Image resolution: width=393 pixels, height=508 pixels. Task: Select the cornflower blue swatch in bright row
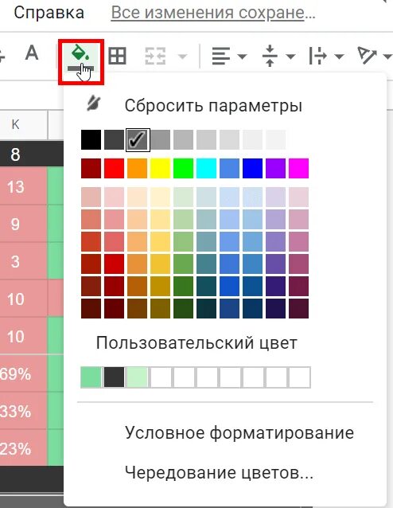click(x=230, y=168)
